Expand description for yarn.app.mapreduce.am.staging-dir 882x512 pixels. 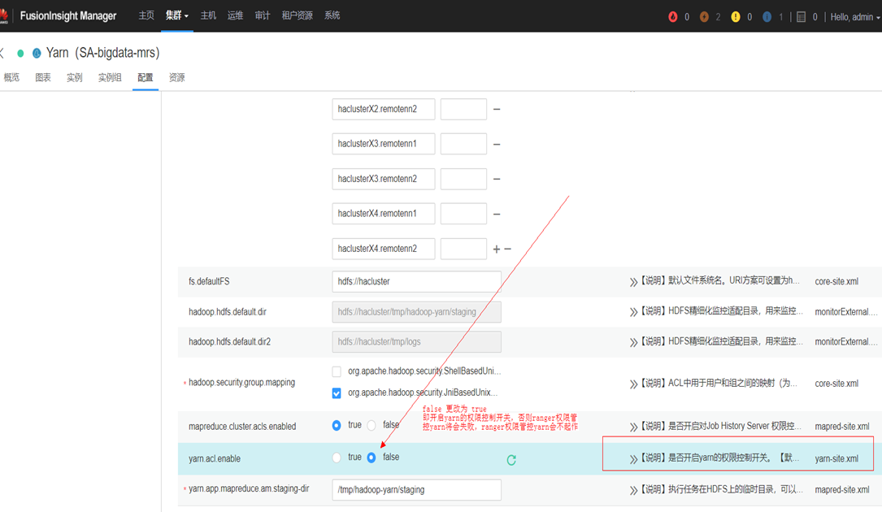click(633, 490)
